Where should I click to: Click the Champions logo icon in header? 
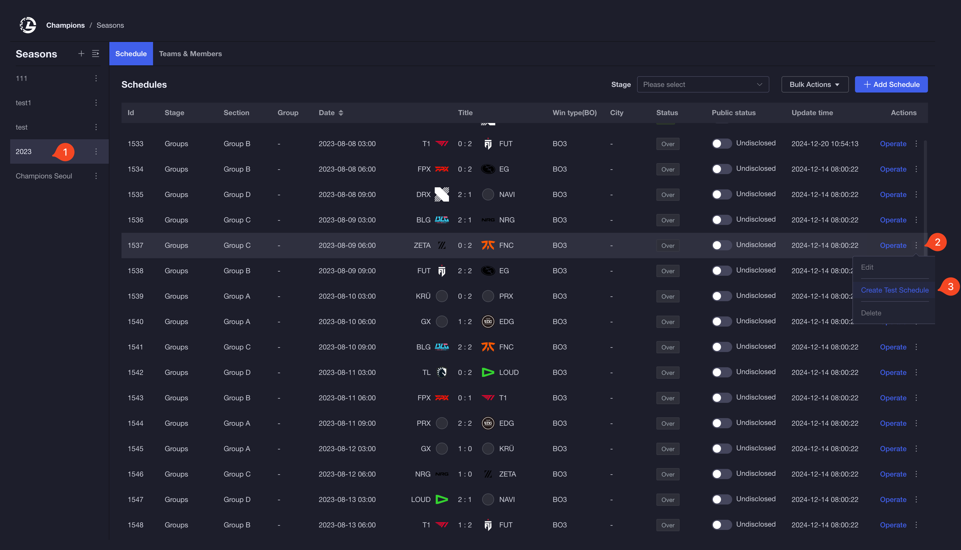[28, 25]
